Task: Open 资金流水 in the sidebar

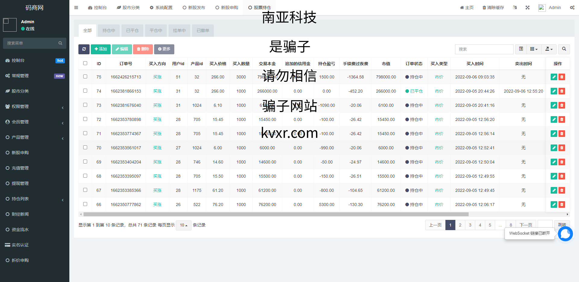Action: [x=35, y=230]
